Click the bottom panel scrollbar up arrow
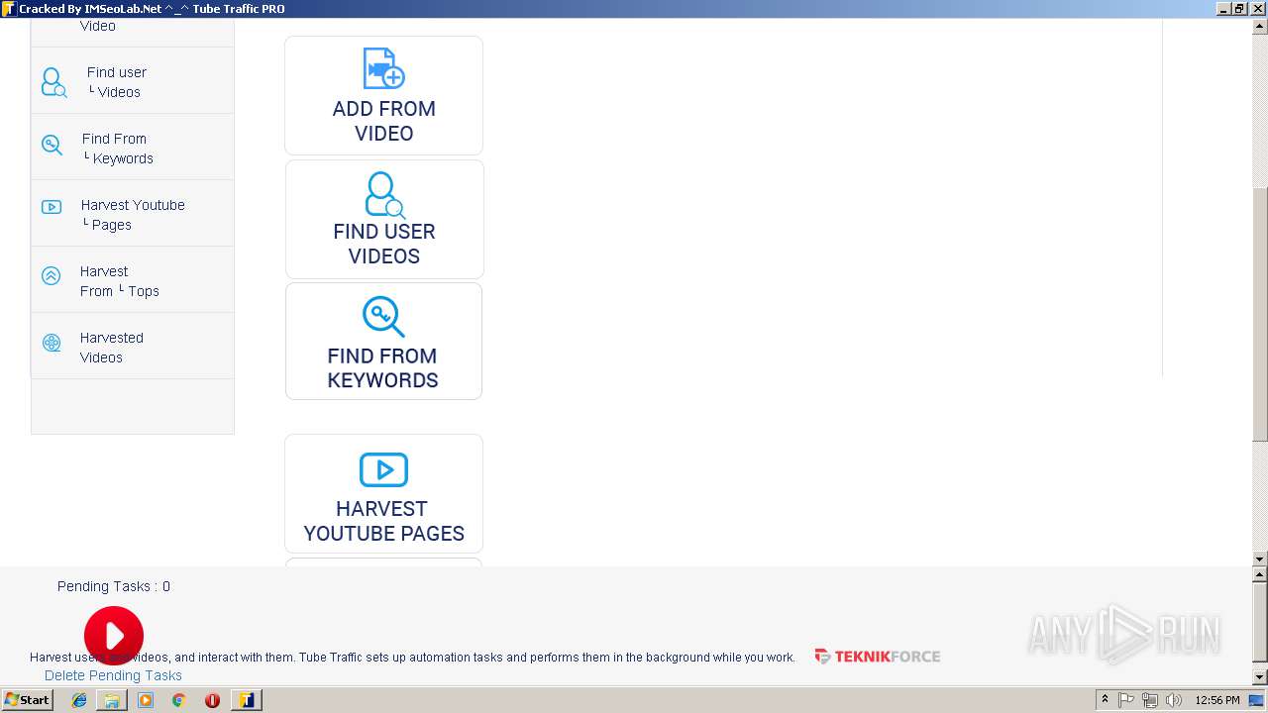Image resolution: width=1268 pixels, height=713 pixels. coord(1260,574)
